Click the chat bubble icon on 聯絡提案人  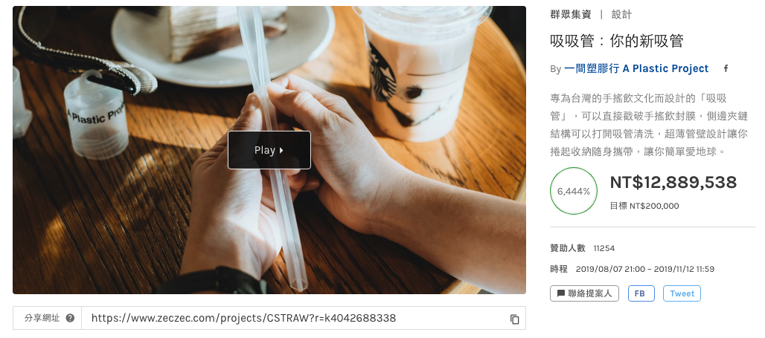coord(560,293)
